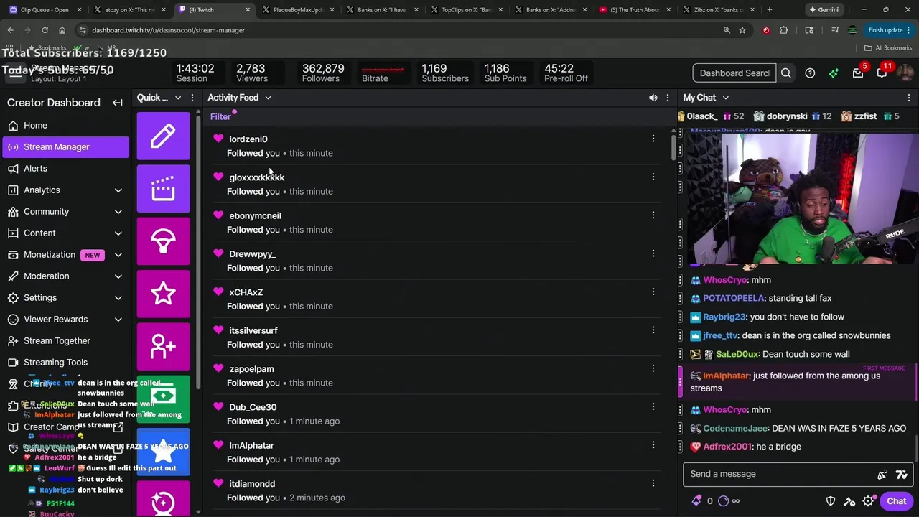
Task: Expand the Analytics sidebar section
Action: click(x=118, y=190)
